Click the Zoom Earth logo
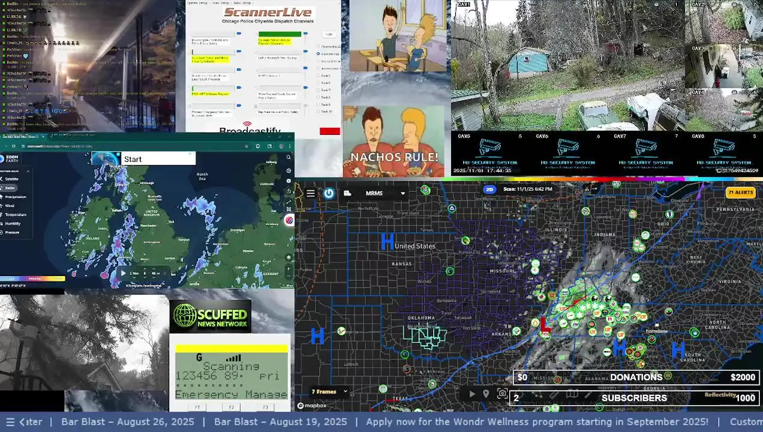 [10, 159]
